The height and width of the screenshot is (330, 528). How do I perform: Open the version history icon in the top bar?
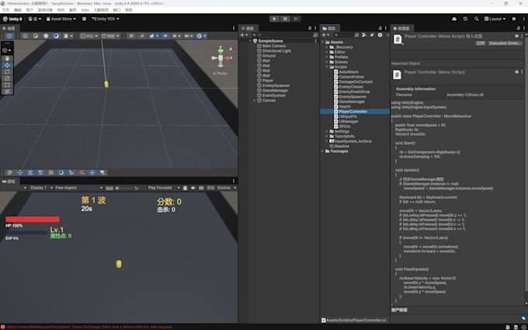[x=465, y=19]
